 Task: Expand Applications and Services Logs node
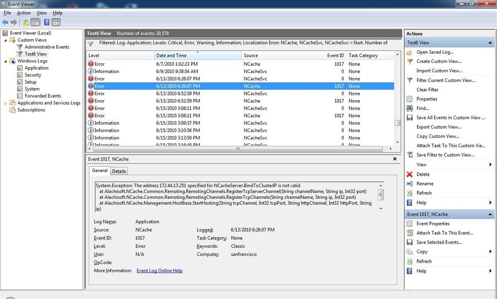click(5, 103)
